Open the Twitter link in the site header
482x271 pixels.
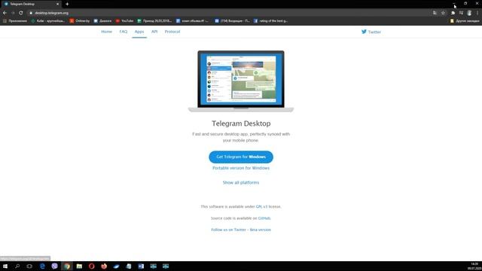pos(371,32)
